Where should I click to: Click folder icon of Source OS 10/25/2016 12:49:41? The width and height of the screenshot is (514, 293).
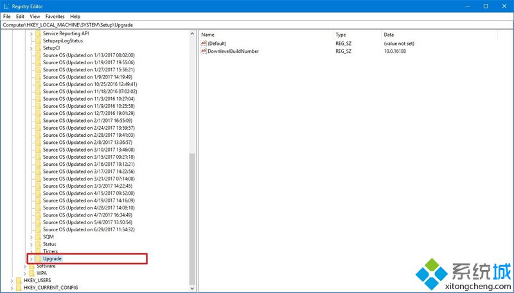(x=38, y=84)
